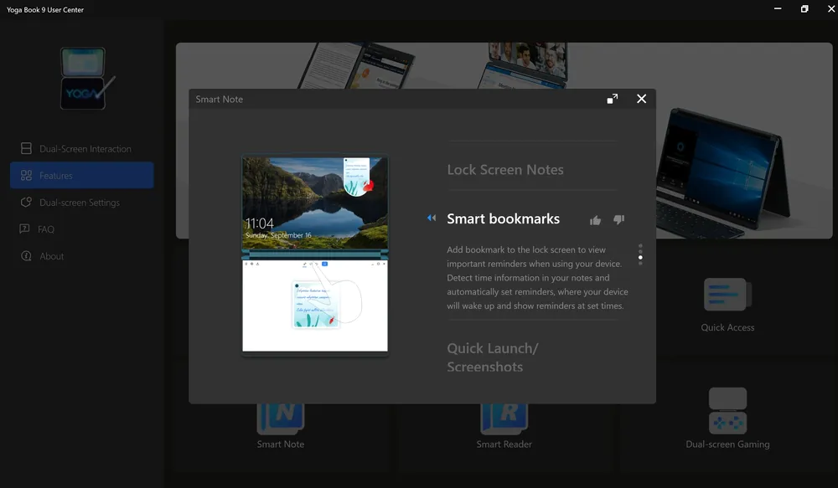Click the Smart Note tile label

pyautogui.click(x=281, y=444)
